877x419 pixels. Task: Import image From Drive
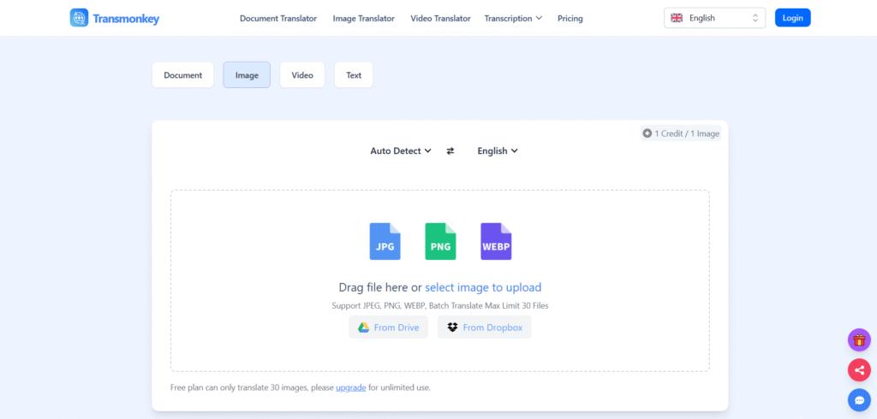pyautogui.click(x=388, y=328)
